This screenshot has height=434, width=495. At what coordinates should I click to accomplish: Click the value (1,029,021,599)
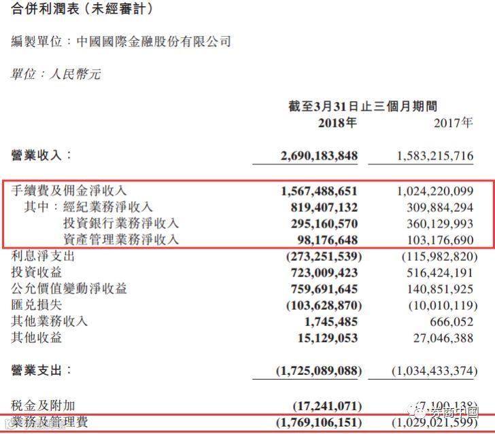[x=434, y=422]
